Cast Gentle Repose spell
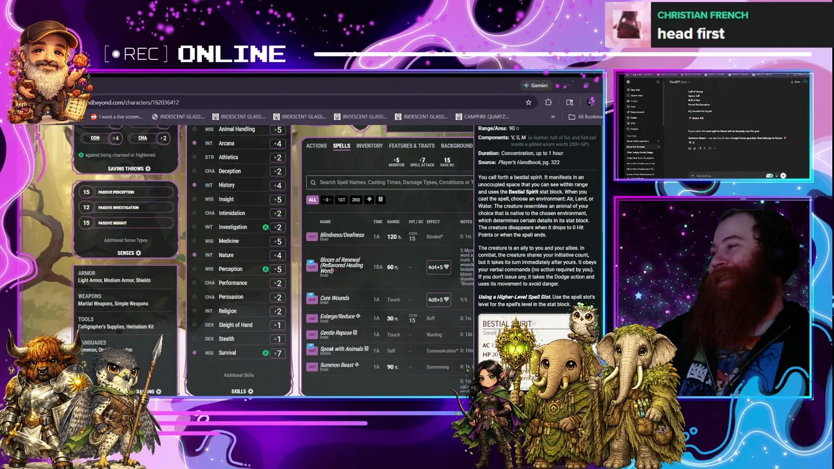The width and height of the screenshot is (834, 469). pos(312,334)
